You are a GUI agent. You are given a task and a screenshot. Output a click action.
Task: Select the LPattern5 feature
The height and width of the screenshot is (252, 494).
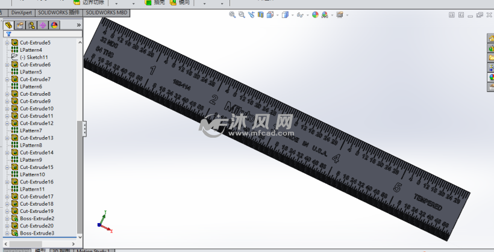(x=31, y=72)
